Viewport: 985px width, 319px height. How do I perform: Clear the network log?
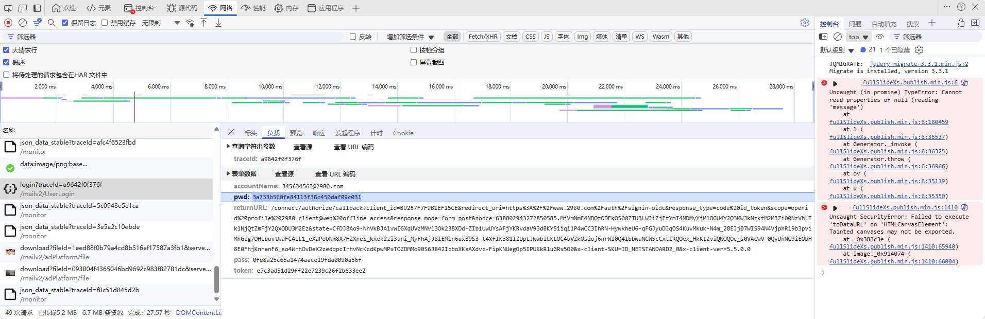(23, 23)
